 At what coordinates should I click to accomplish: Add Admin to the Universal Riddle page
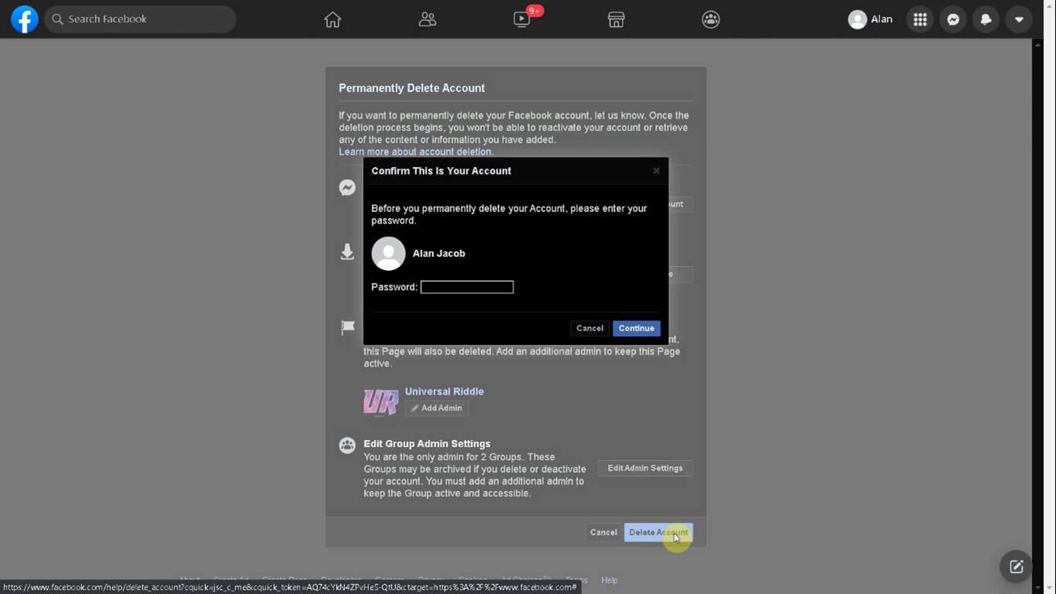(436, 408)
